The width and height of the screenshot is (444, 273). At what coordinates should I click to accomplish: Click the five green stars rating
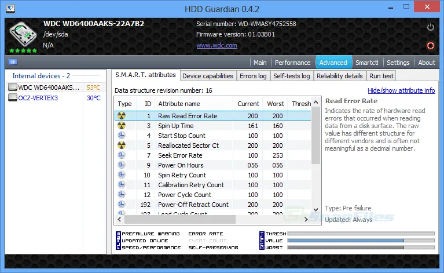[x=23, y=50]
